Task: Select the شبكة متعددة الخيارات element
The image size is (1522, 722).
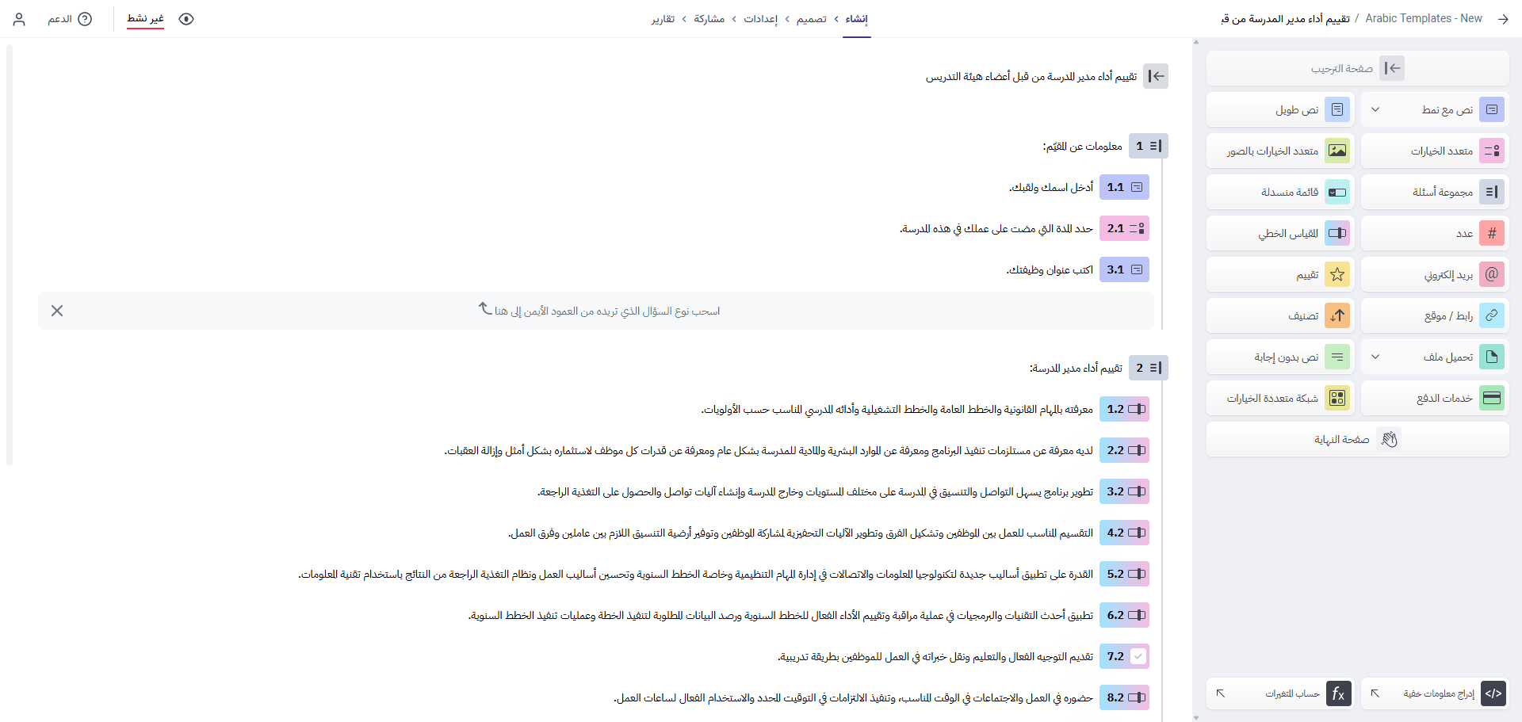Action: [x=1280, y=398]
